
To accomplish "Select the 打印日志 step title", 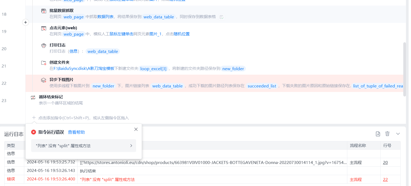I will (x=58, y=45).
